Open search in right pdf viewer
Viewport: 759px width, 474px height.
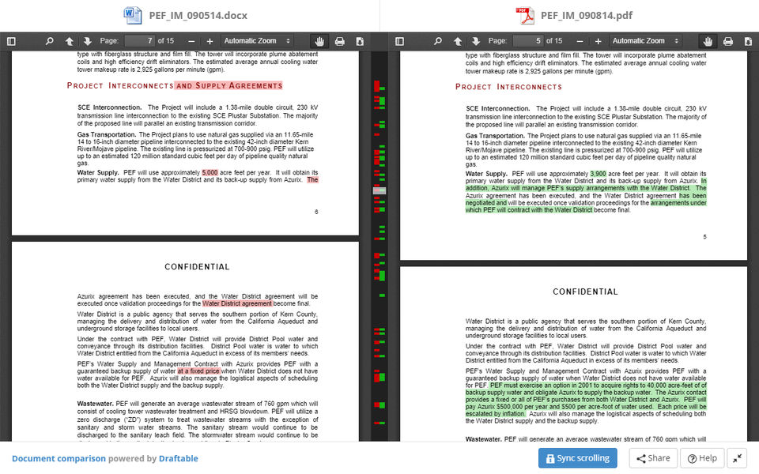(437, 42)
